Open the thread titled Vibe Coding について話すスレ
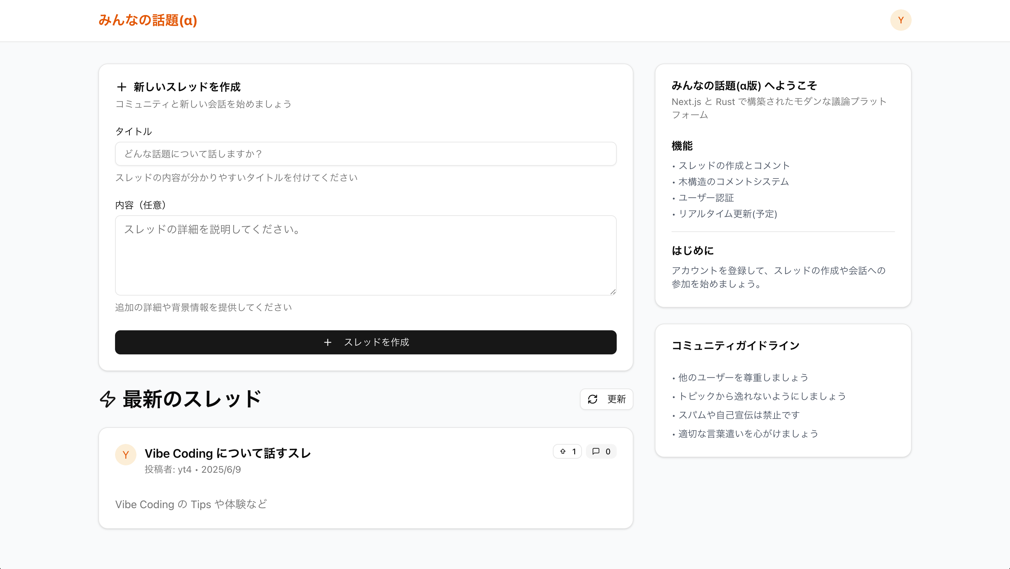The width and height of the screenshot is (1010, 569). [227, 453]
